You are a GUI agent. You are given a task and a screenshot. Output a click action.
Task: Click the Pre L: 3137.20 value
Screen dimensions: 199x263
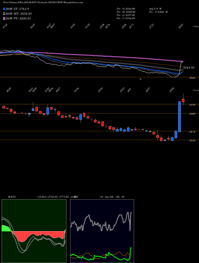(126, 15)
